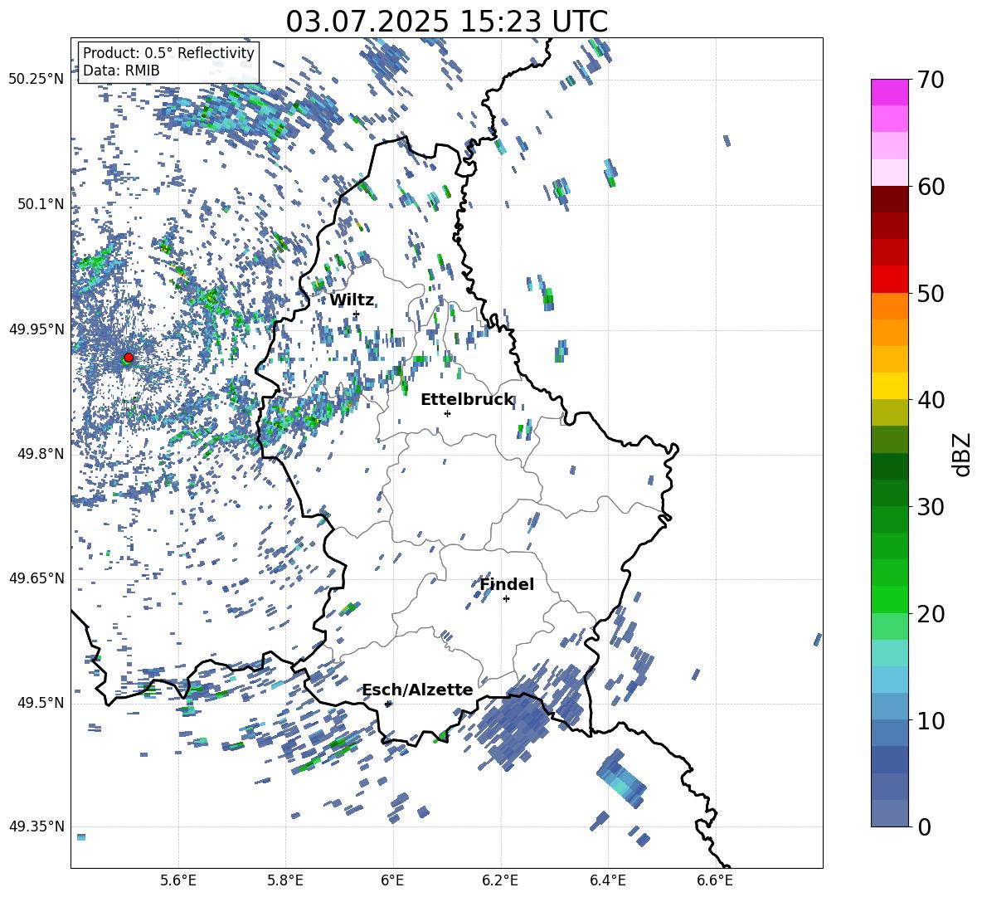Click the red radar location dot
The height and width of the screenshot is (897, 982).
(129, 358)
